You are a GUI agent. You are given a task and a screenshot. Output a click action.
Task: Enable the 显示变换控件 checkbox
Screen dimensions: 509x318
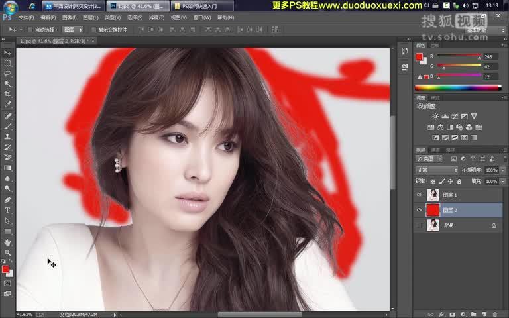[x=94, y=30]
